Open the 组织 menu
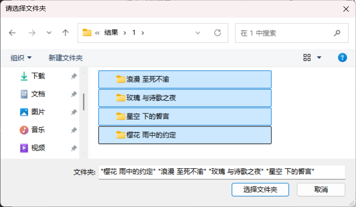Screen dimensions: 356x207 point(21,58)
